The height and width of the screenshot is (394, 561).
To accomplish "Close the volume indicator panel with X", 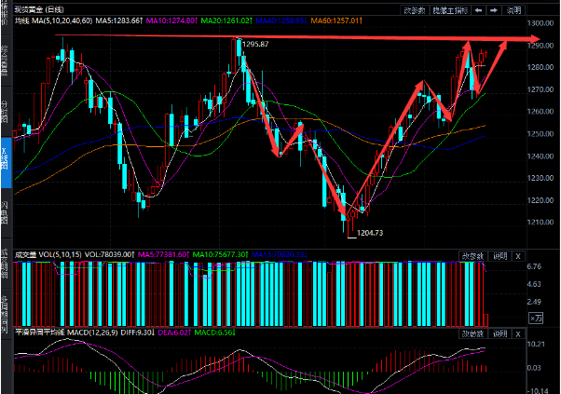I will pos(519,255).
